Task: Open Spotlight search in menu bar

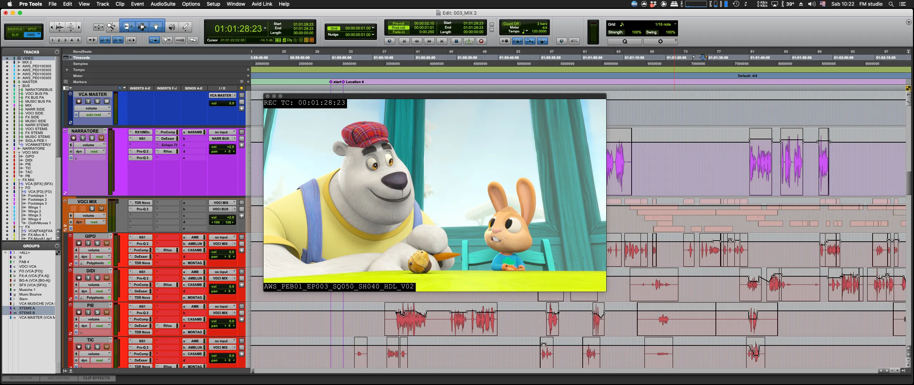Action: pyautogui.click(x=891, y=4)
